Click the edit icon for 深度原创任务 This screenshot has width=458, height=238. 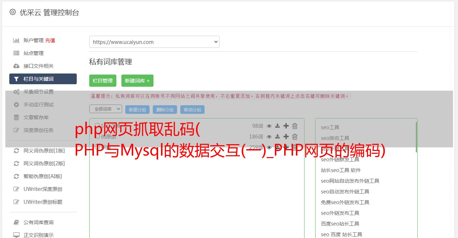(x=16, y=130)
